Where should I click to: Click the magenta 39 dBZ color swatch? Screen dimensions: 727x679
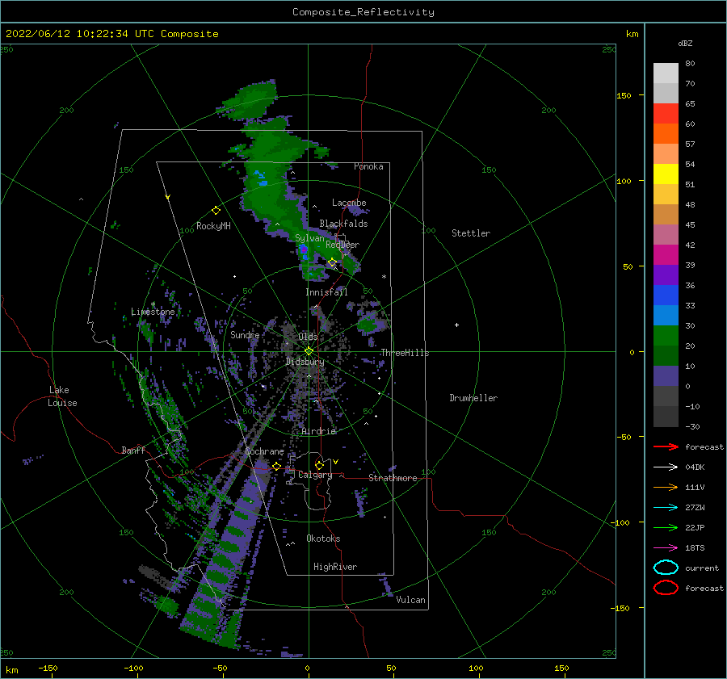(x=666, y=254)
